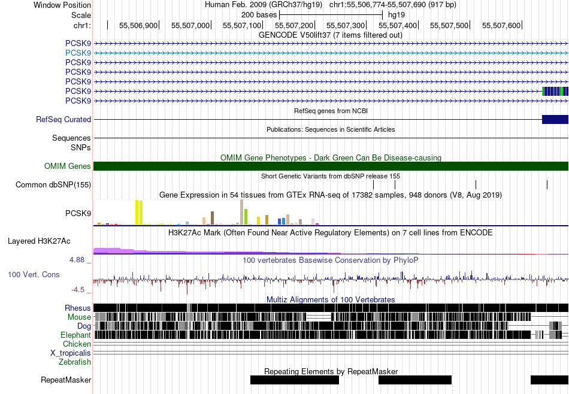Viewport: 569px width, 394px height.
Task: Open dbSNP release 155 track title
Action: [x=331, y=176]
